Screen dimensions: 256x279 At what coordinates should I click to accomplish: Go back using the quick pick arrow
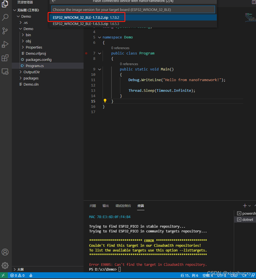tap(54, 1)
